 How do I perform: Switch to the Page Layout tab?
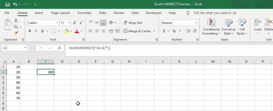(x=60, y=13)
